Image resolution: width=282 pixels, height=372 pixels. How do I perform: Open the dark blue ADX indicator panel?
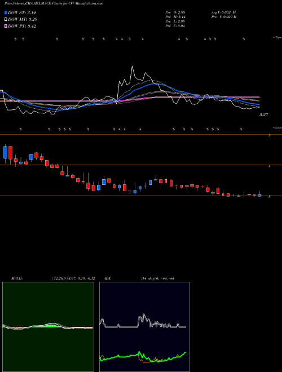point(144,327)
